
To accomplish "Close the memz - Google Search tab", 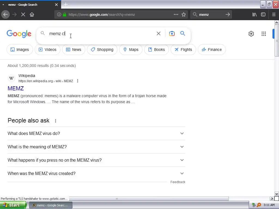I will (x=56, y=5).
